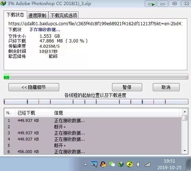Click the IDM globe icon in the title bar
Viewport: 191px width, 171px height.
3,3
